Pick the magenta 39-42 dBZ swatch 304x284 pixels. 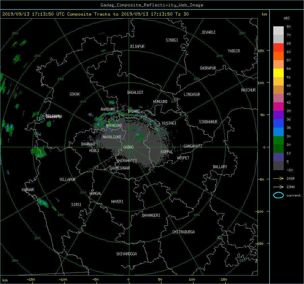pos(278,107)
